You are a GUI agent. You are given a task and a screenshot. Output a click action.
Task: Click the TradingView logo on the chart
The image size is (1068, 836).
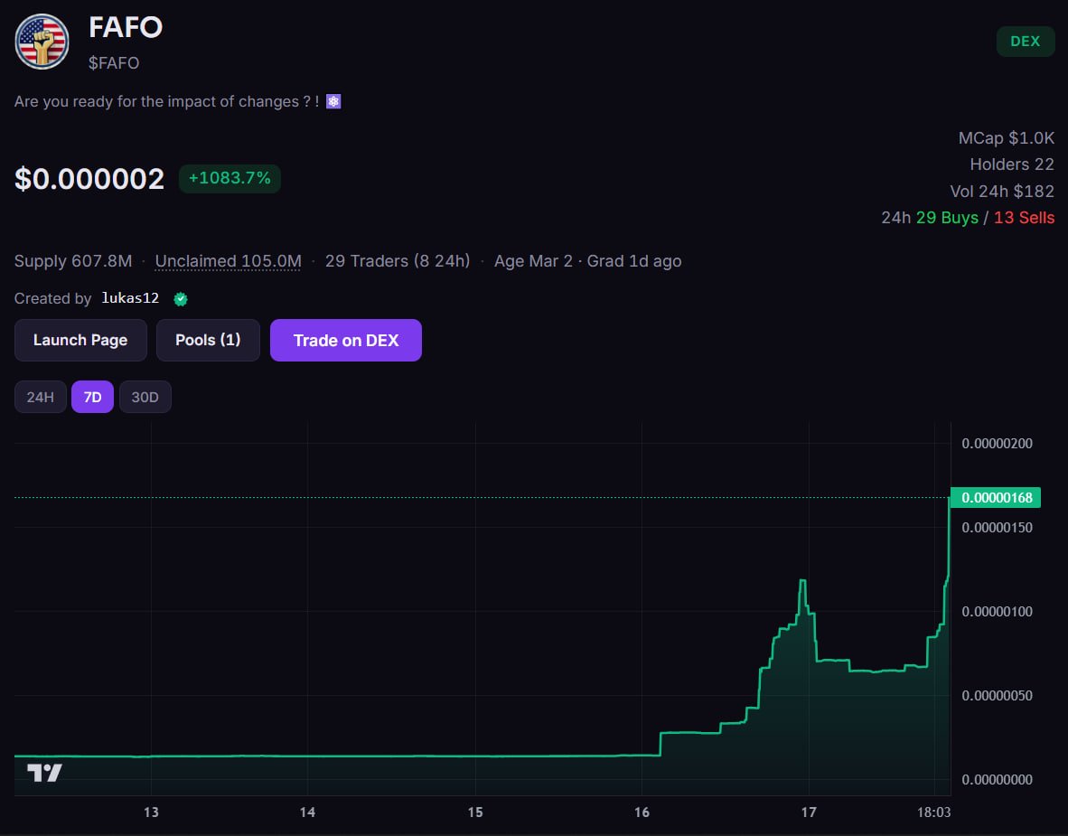point(45,772)
